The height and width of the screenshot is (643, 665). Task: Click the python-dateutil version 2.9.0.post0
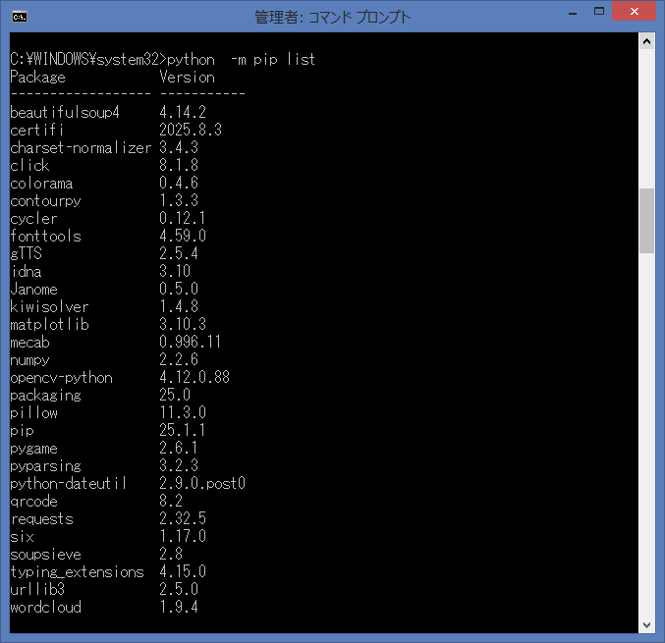coord(201,484)
